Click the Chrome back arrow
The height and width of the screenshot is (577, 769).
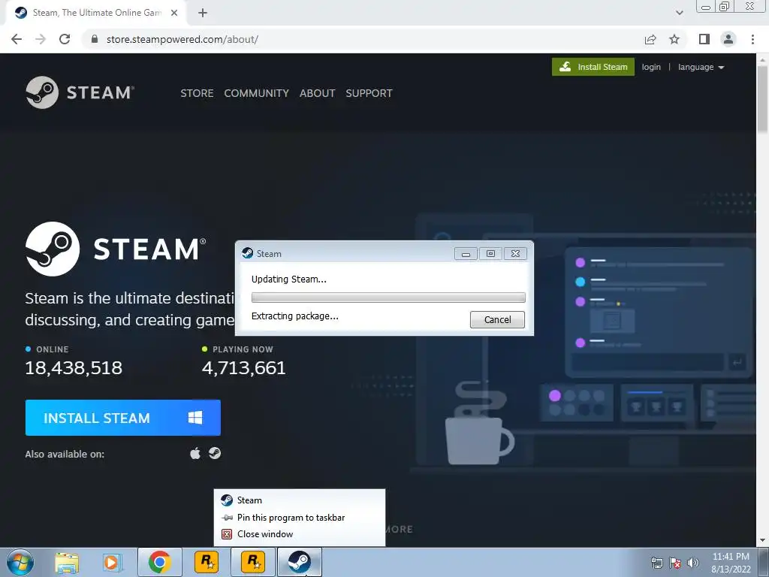[17, 39]
